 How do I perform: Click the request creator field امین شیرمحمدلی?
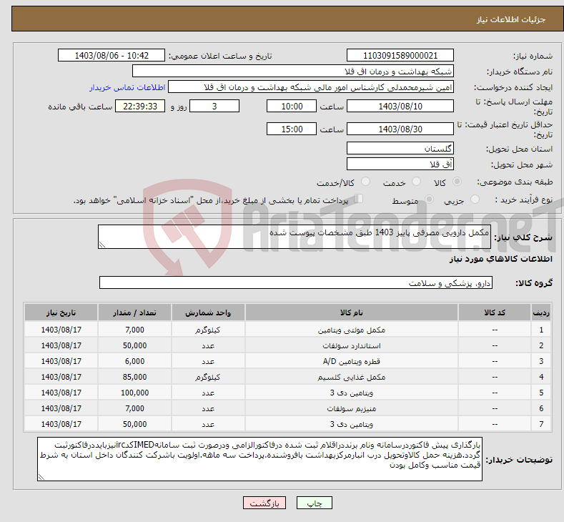[311, 87]
